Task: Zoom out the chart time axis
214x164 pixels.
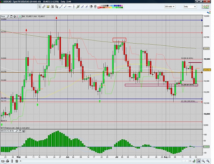Action: pos(203,161)
